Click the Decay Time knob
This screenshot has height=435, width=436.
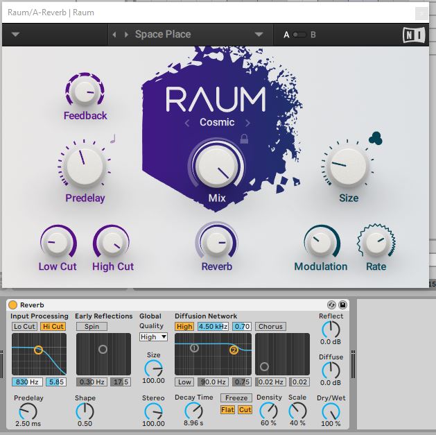[193, 411]
